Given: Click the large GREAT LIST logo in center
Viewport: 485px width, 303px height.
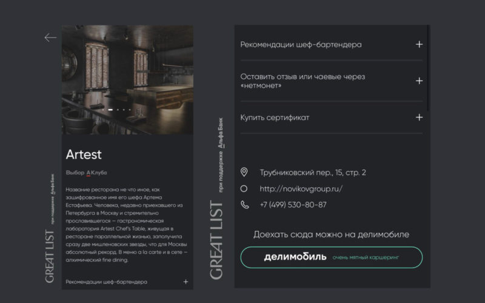Looking at the screenshot, I should coord(216,240).
